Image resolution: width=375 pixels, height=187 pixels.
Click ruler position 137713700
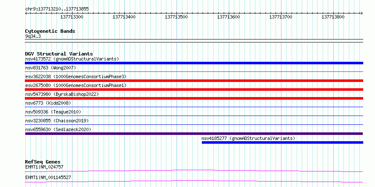[x=281, y=17]
